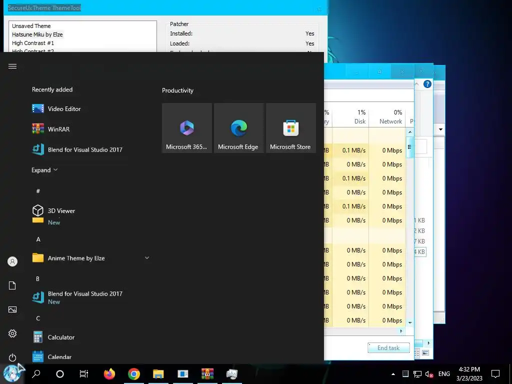Switch the ENG input language indicator
Image resolution: width=512 pixels, height=384 pixels.
point(444,374)
